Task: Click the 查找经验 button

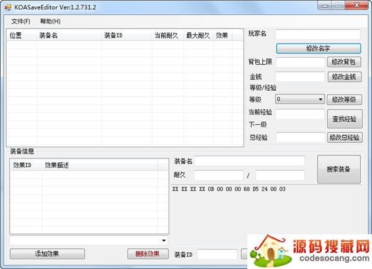Action: 345,119
